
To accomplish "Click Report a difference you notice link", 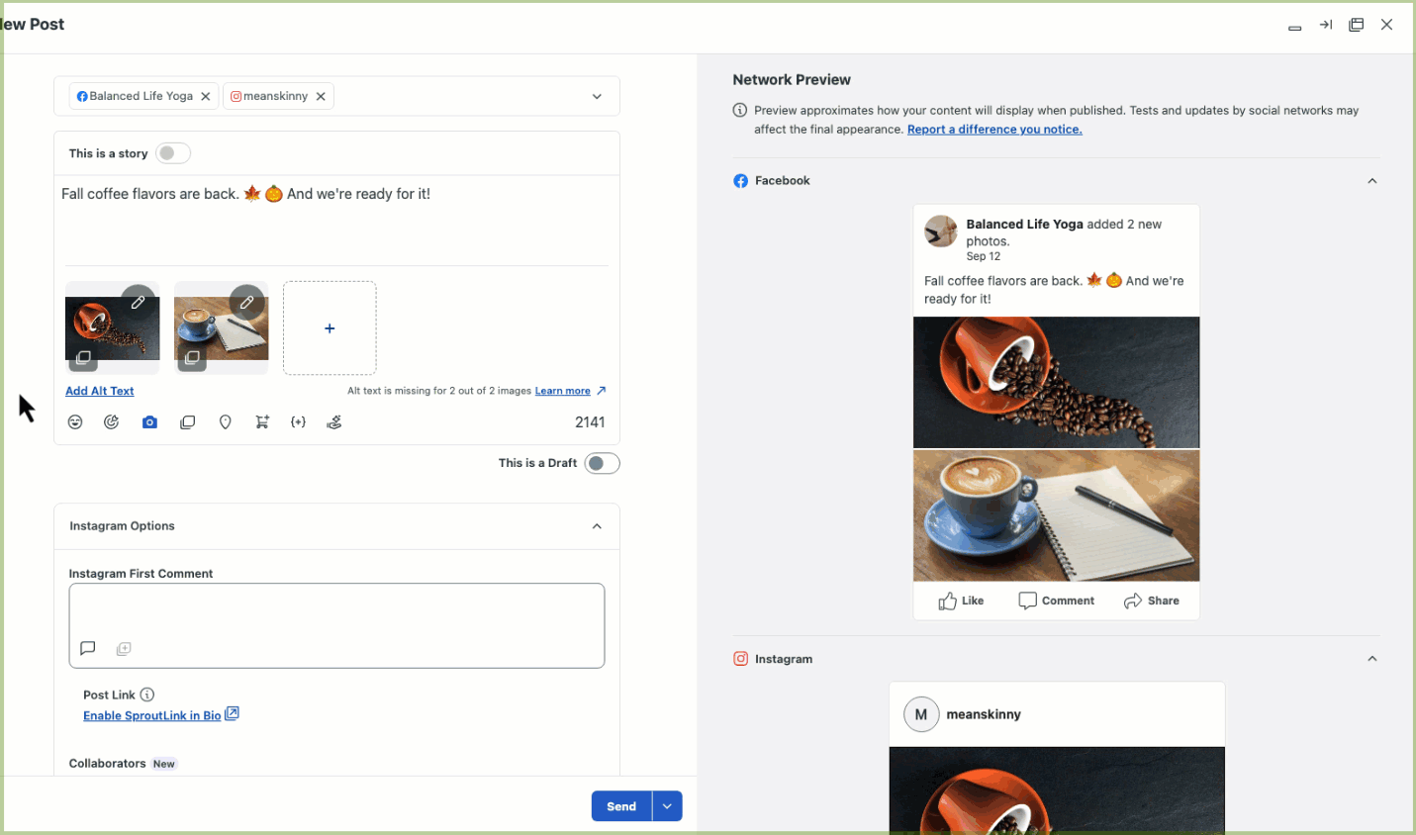I will pos(994,130).
